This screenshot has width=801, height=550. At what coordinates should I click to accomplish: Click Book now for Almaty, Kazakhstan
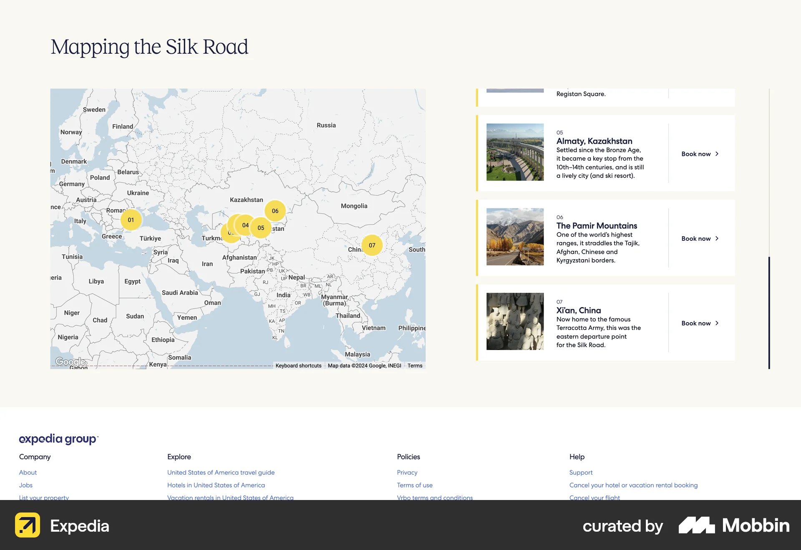696,154
